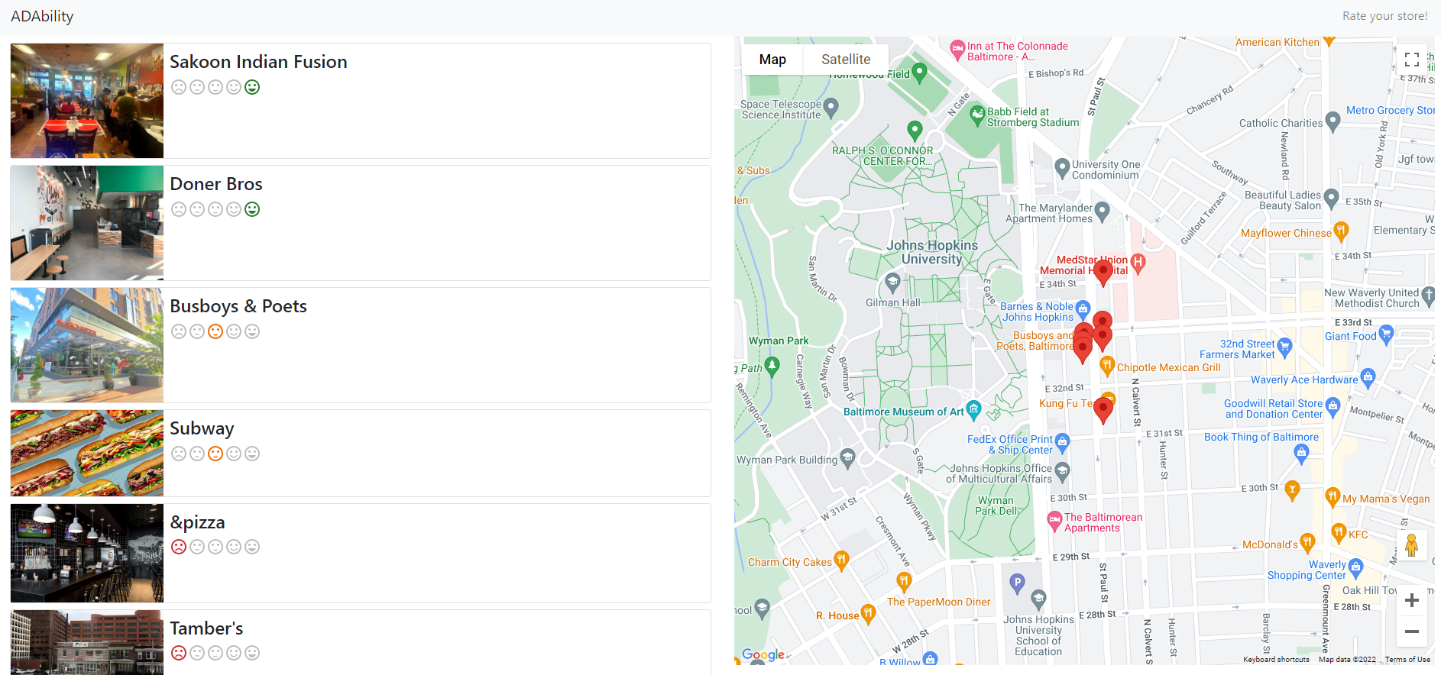Click the Barnes & Noble Johns Hopkins pin
The image size is (1441, 675).
point(1083,310)
